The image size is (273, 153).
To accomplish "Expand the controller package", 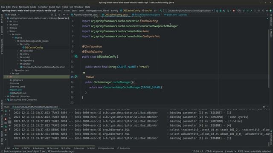I will coord(18,51).
